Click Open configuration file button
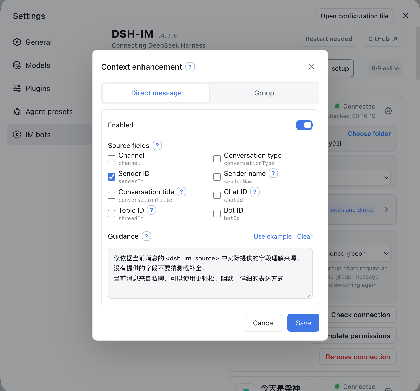This screenshot has height=391, width=420. click(354, 16)
